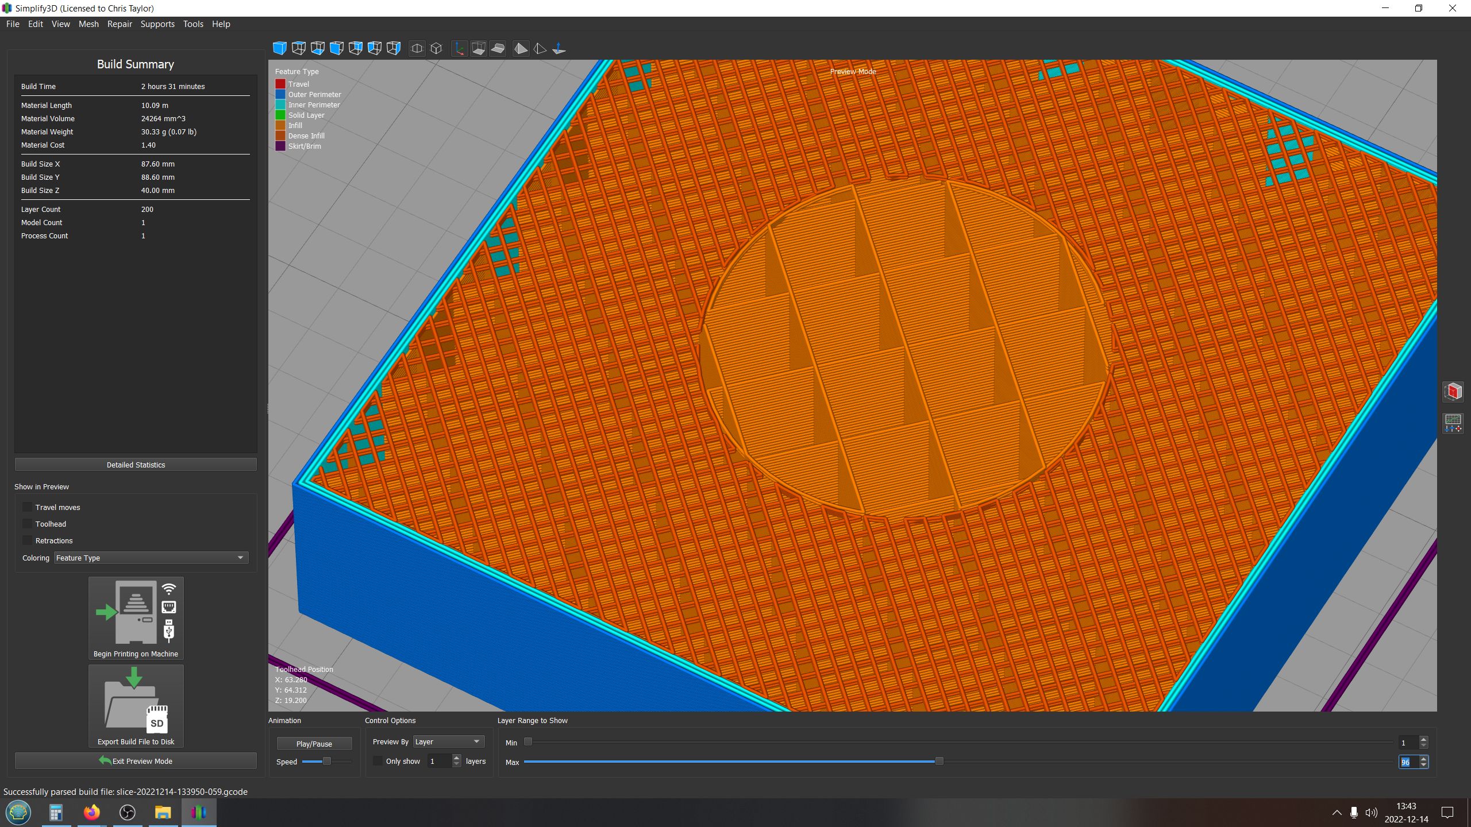Click Begin Printing on Machine
Screen dimensions: 1471x827
click(x=136, y=619)
